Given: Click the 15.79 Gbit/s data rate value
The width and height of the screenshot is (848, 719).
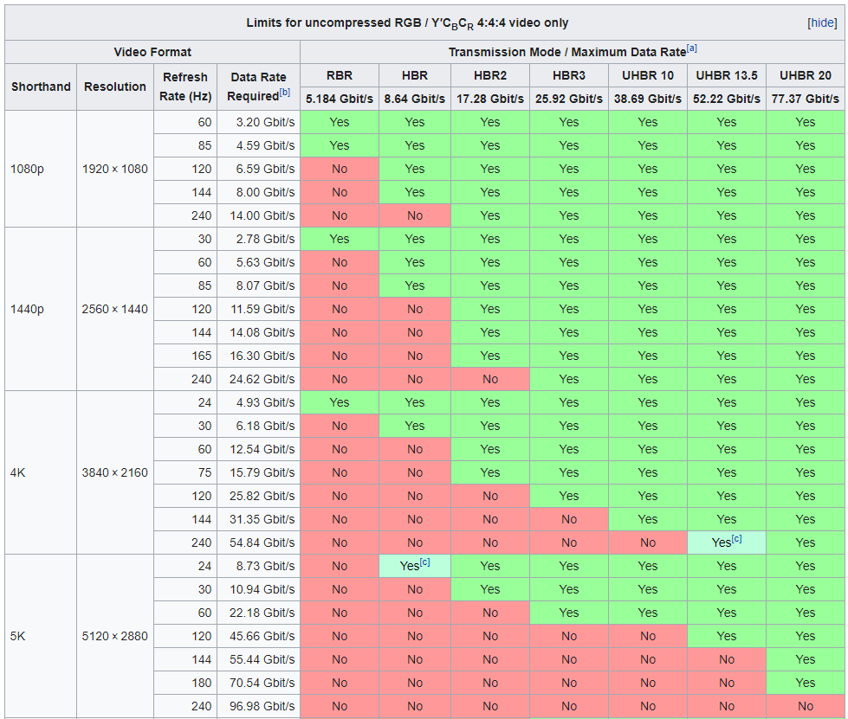Looking at the screenshot, I should point(262,472).
